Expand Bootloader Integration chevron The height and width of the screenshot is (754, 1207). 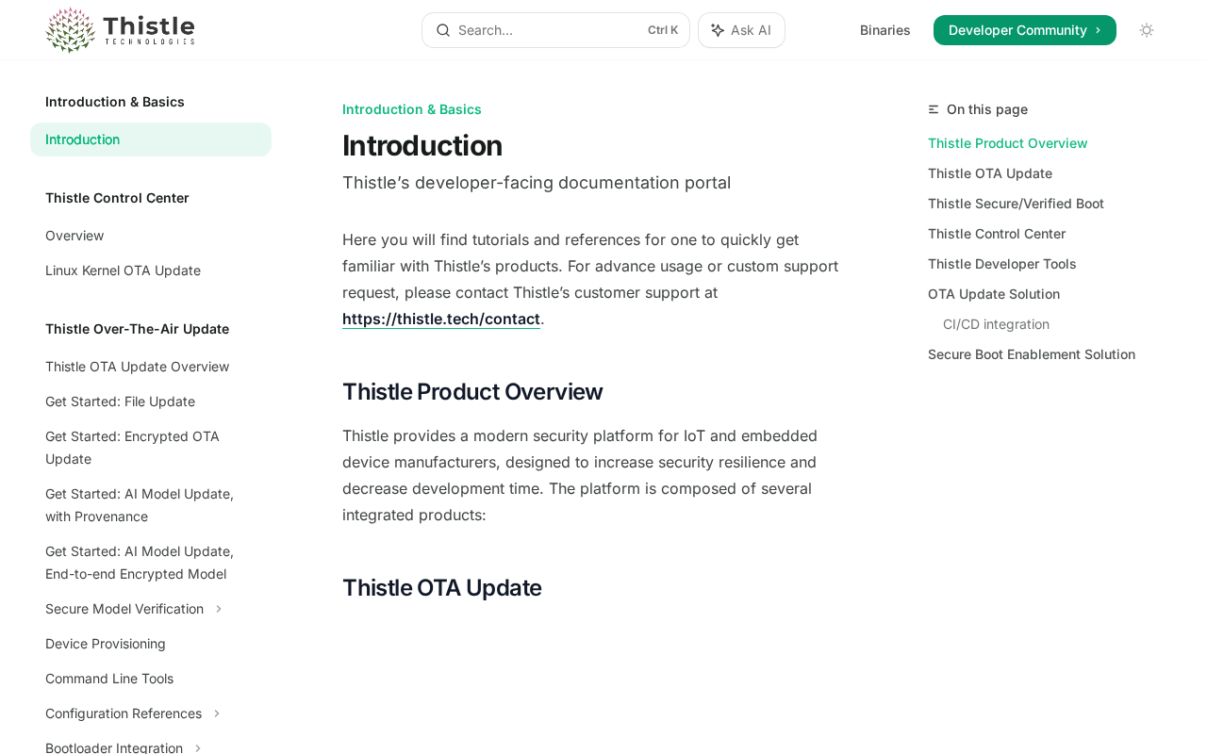pos(198,748)
